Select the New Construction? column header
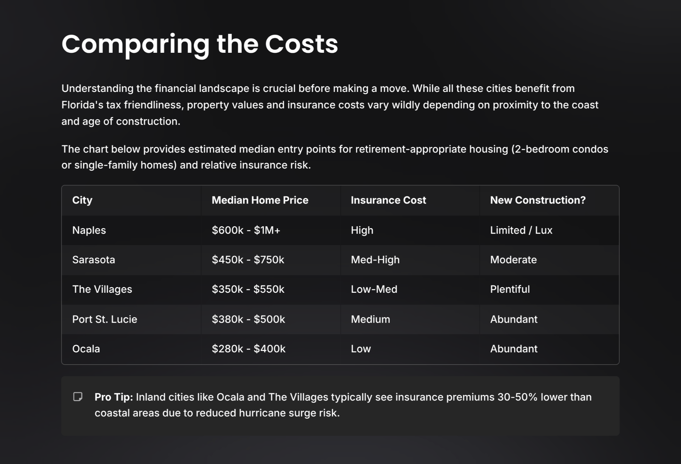The image size is (681, 464). pyautogui.click(x=538, y=200)
